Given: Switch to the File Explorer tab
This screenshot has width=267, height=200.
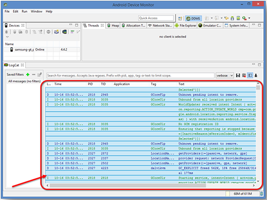Looking at the screenshot, I should point(185,26).
